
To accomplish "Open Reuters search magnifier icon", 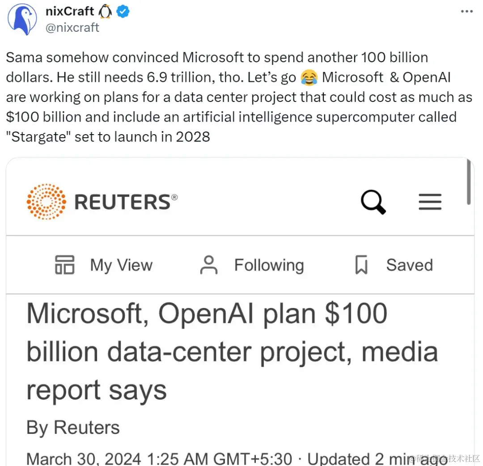I will (x=373, y=202).
